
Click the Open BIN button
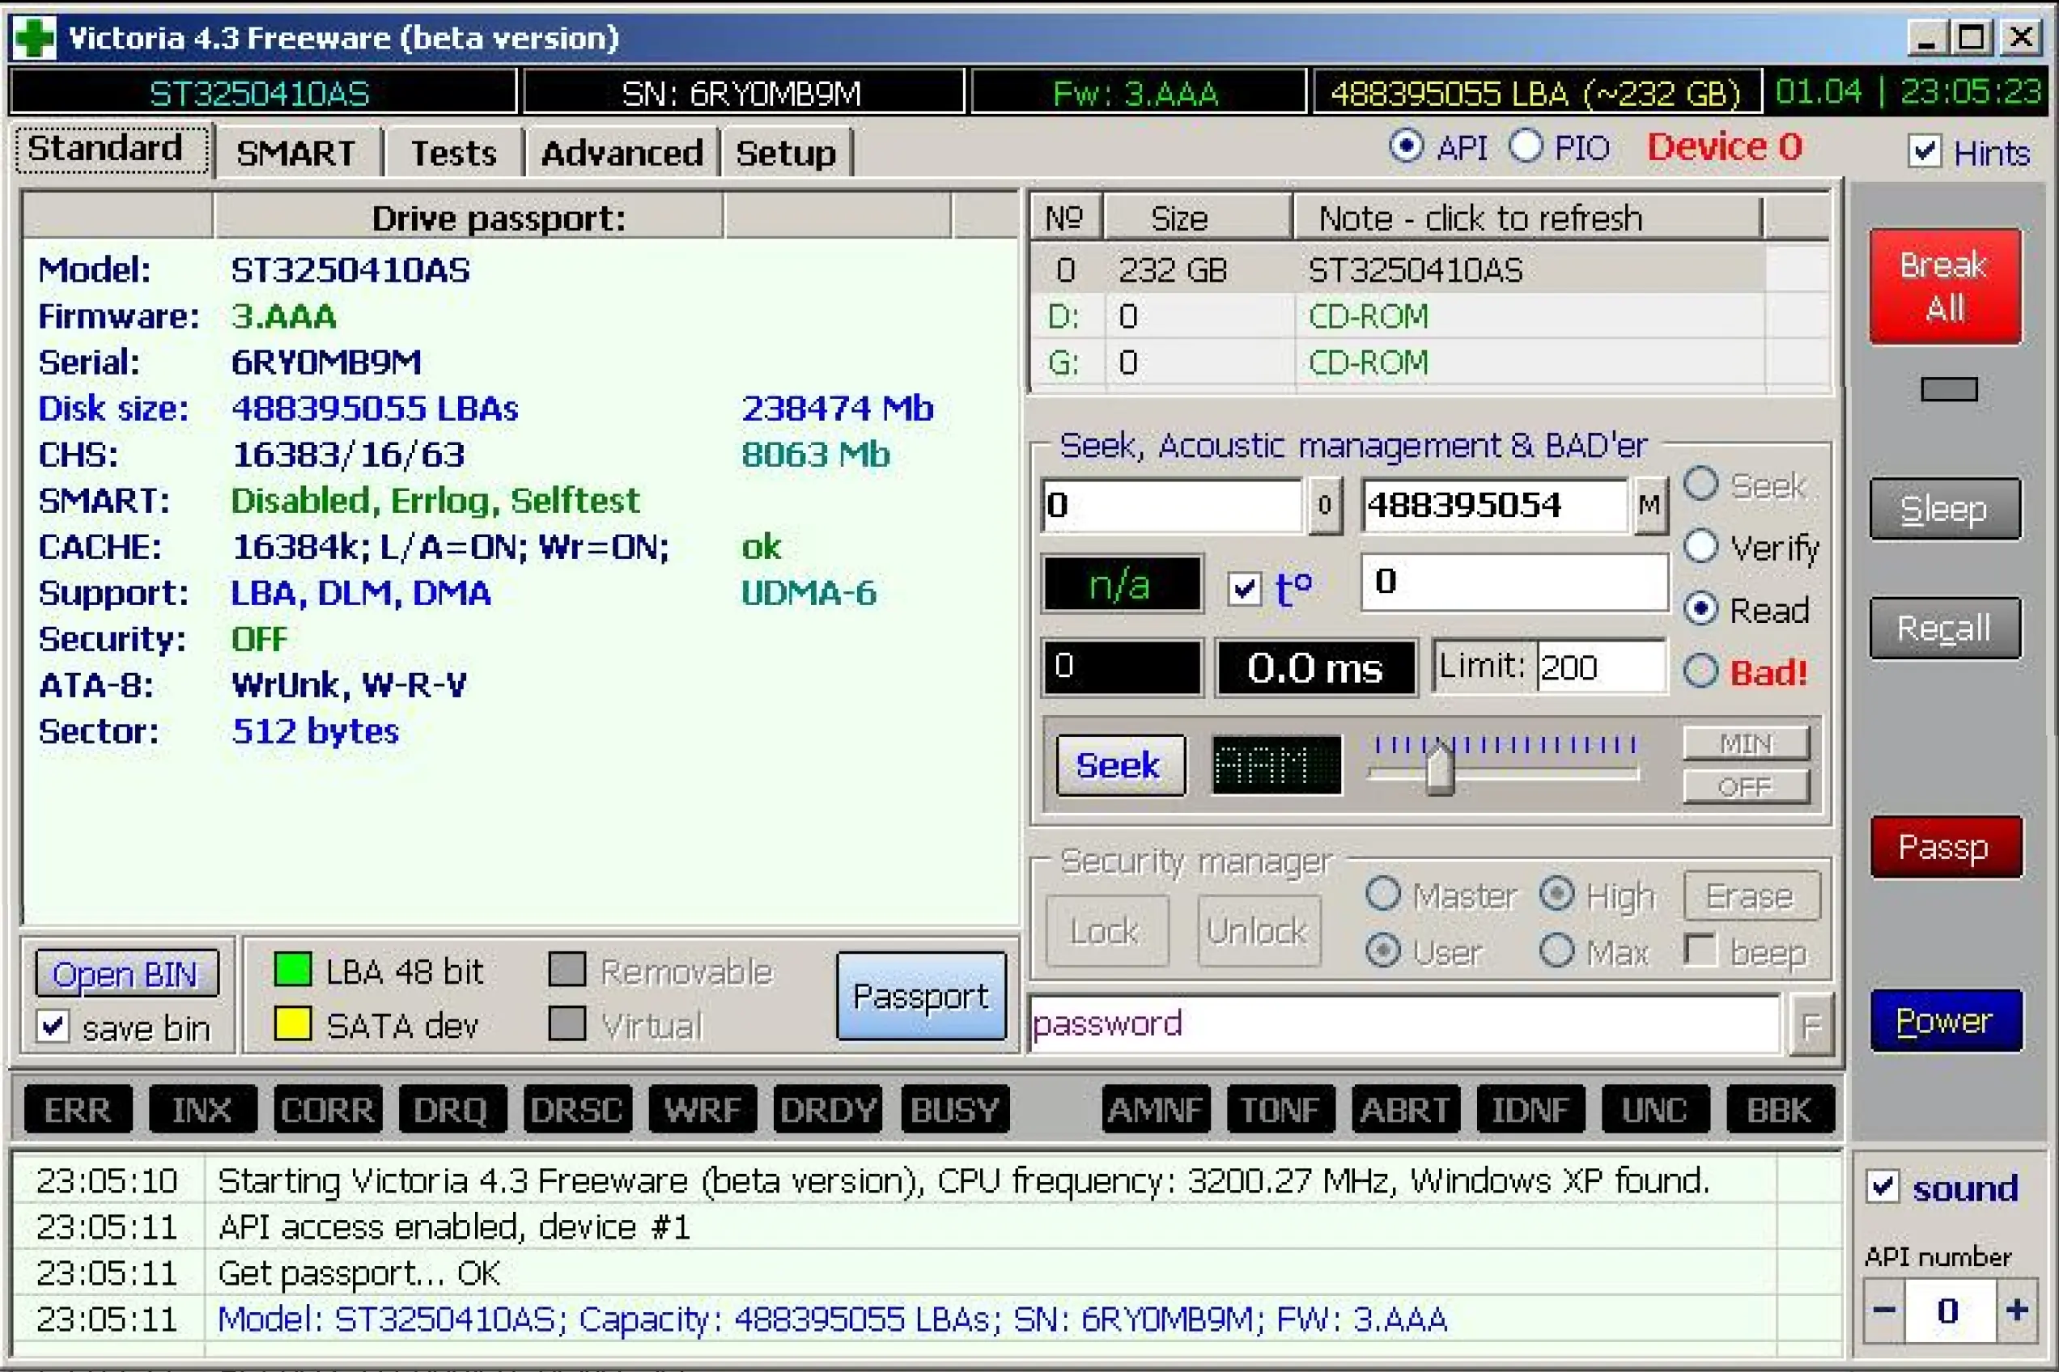[126, 973]
